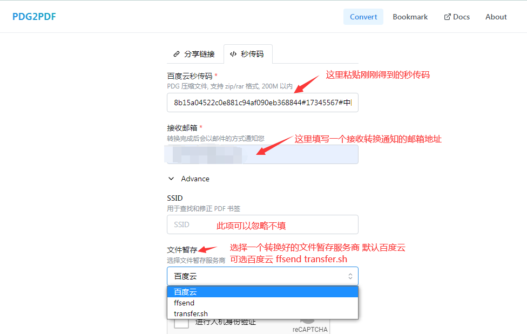Select 百度云 from the dropdown list
Screen dimensions: 527x334
point(262,292)
